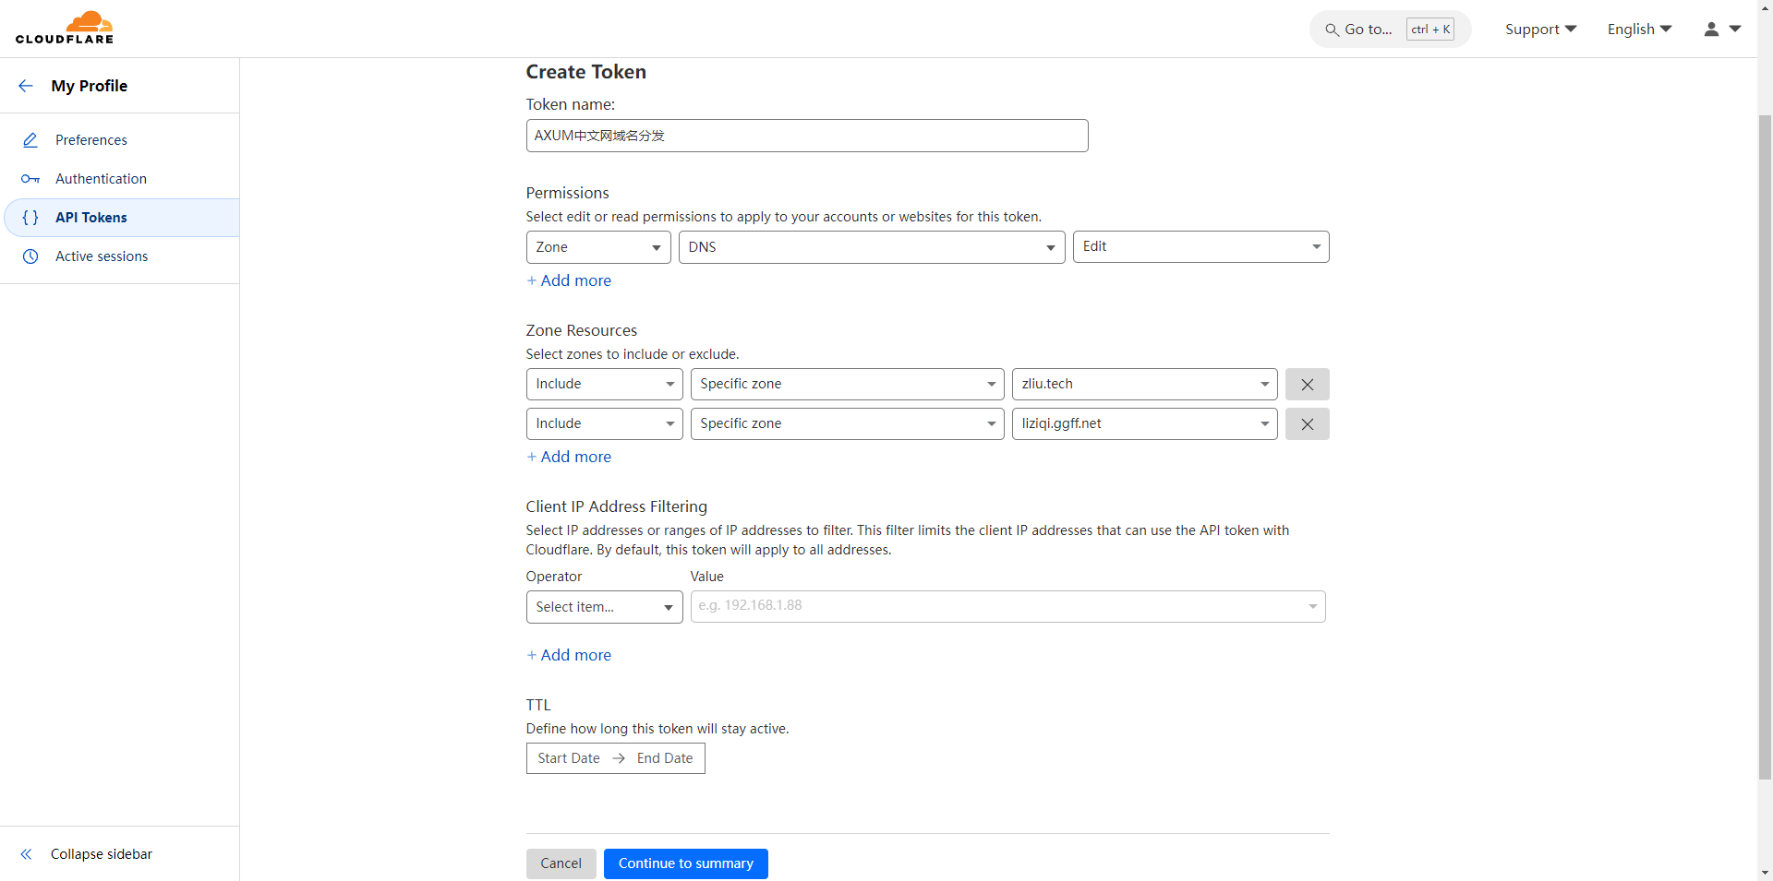Click the IP address Value field
The image size is (1773, 881).
tap(1007, 606)
